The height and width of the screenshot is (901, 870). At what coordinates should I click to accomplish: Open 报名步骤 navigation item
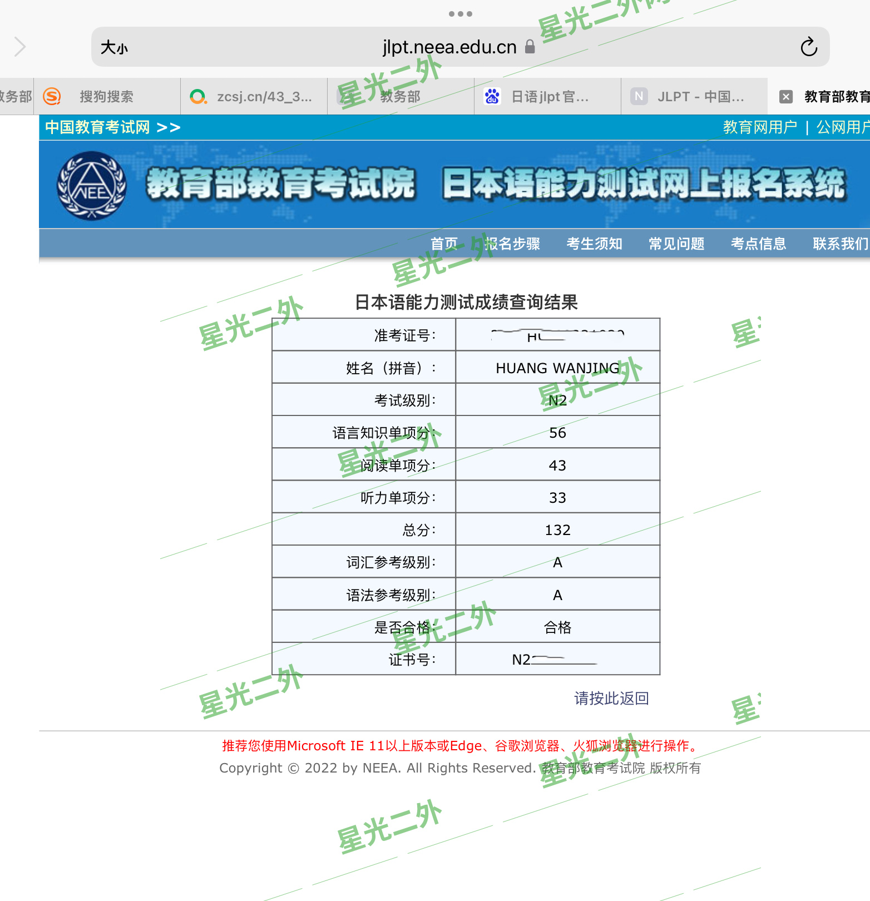[512, 244]
